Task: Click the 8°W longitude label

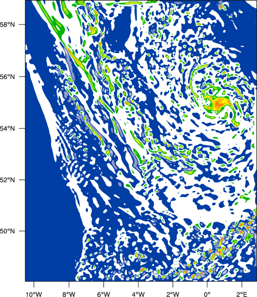Action: (x=69, y=294)
